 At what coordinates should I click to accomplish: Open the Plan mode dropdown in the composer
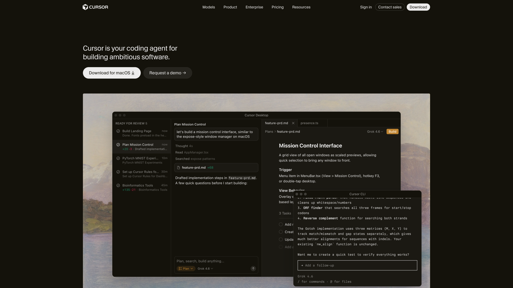(186, 269)
